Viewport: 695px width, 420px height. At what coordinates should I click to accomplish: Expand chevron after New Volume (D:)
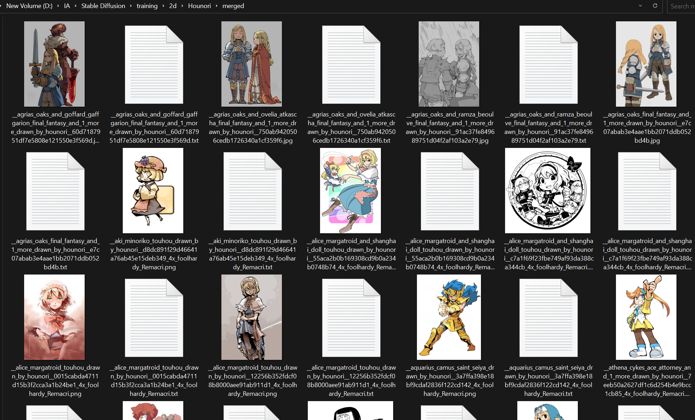click(x=58, y=6)
